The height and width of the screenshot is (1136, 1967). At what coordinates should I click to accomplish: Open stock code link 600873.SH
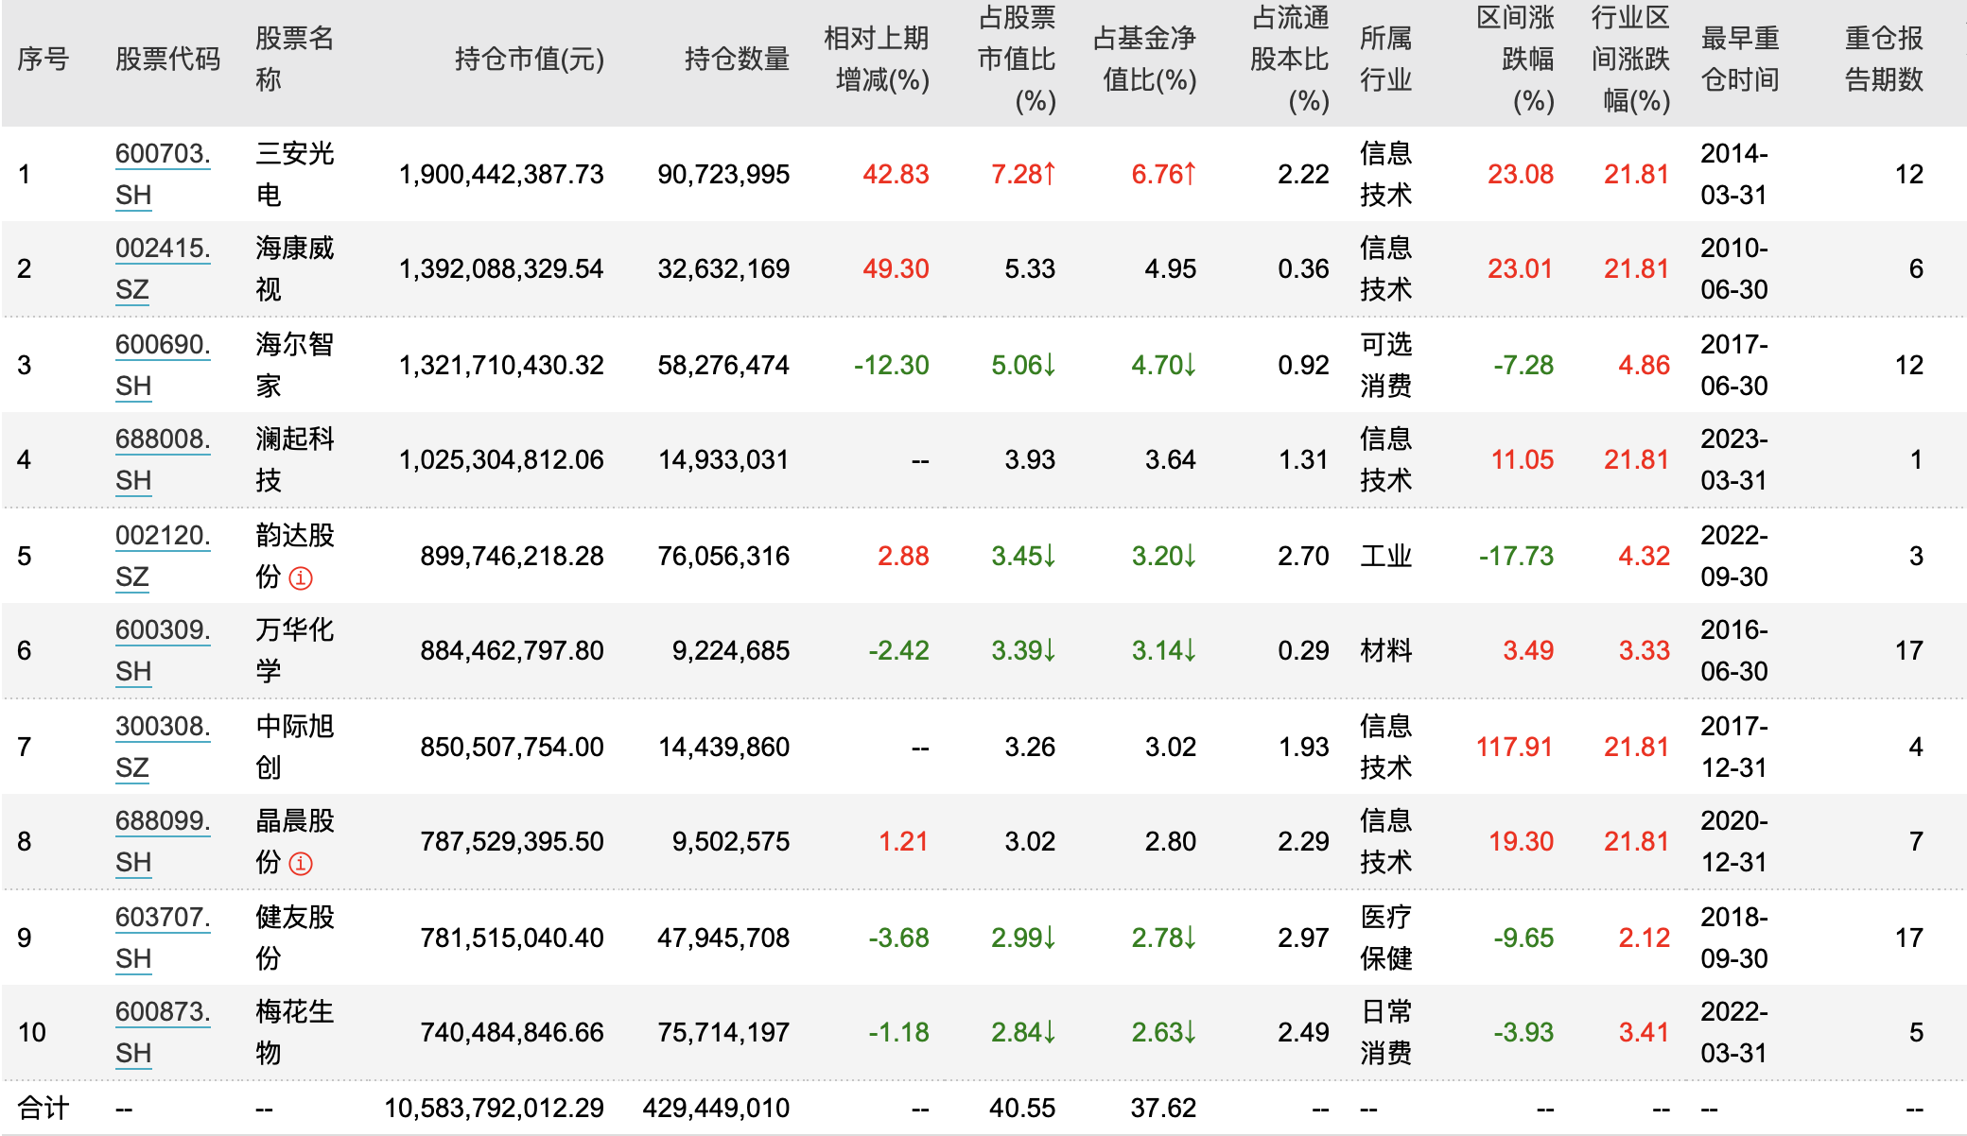(163, 1032)
